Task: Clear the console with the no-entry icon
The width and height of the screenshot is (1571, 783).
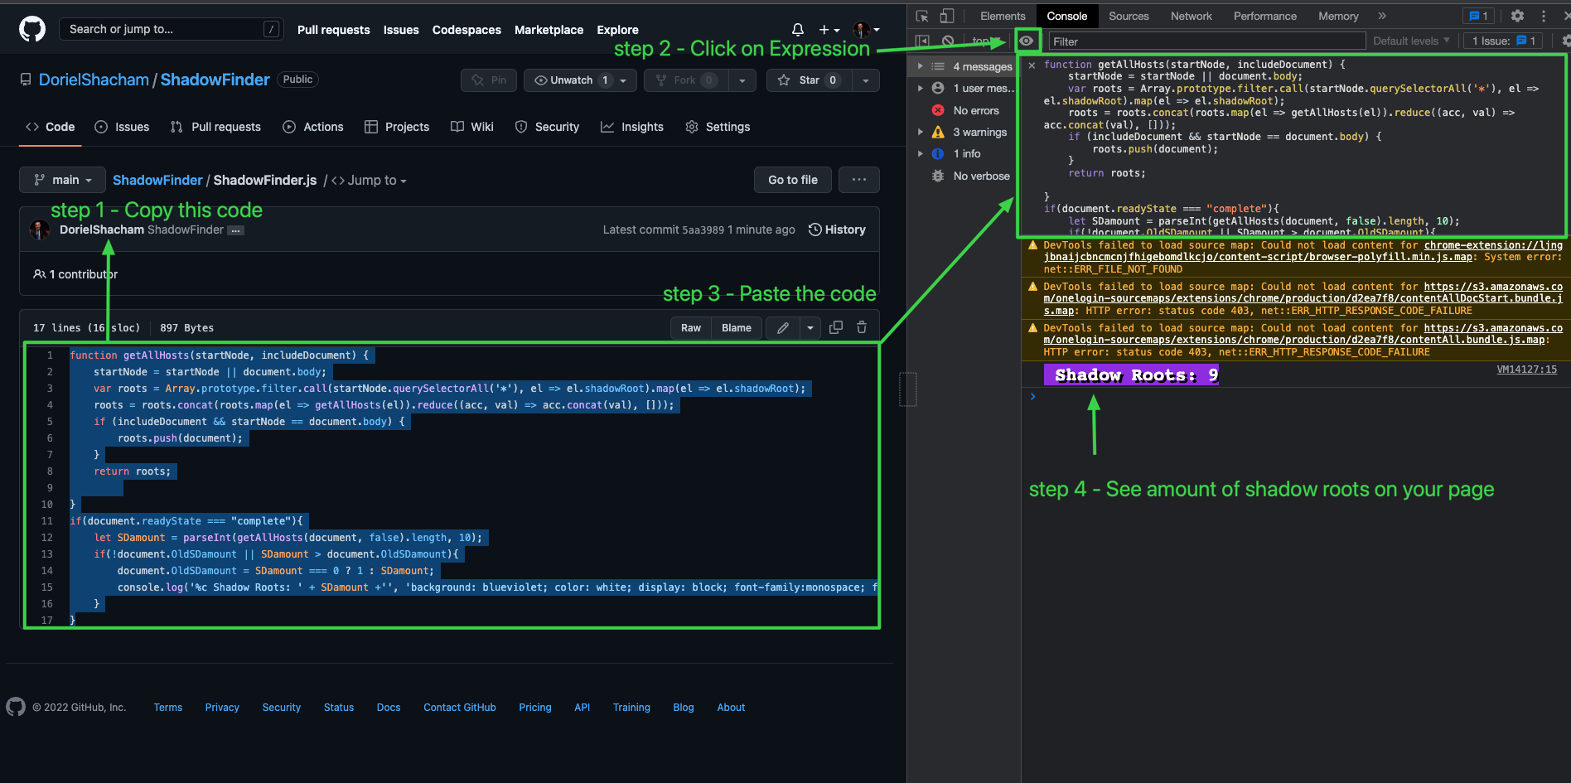Action: (948, 41)
